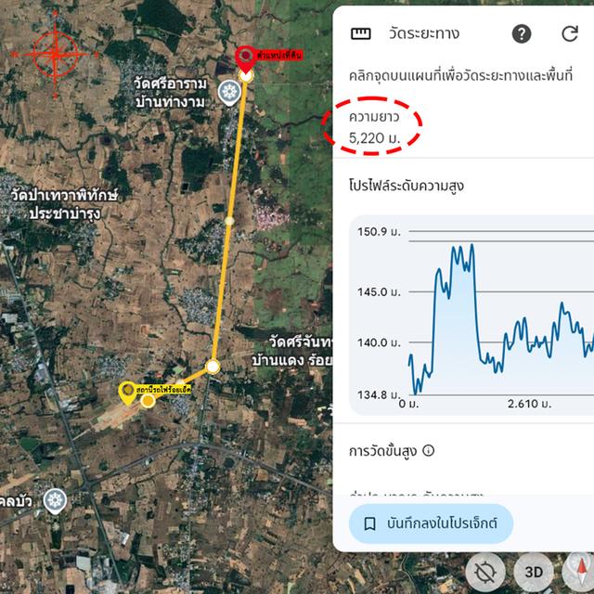Image resolution: width=594 pixels, height=594 pixels.
Task: Click บันทึกลงในโปรเจ็กต์ save button
Action: [431, 523]
